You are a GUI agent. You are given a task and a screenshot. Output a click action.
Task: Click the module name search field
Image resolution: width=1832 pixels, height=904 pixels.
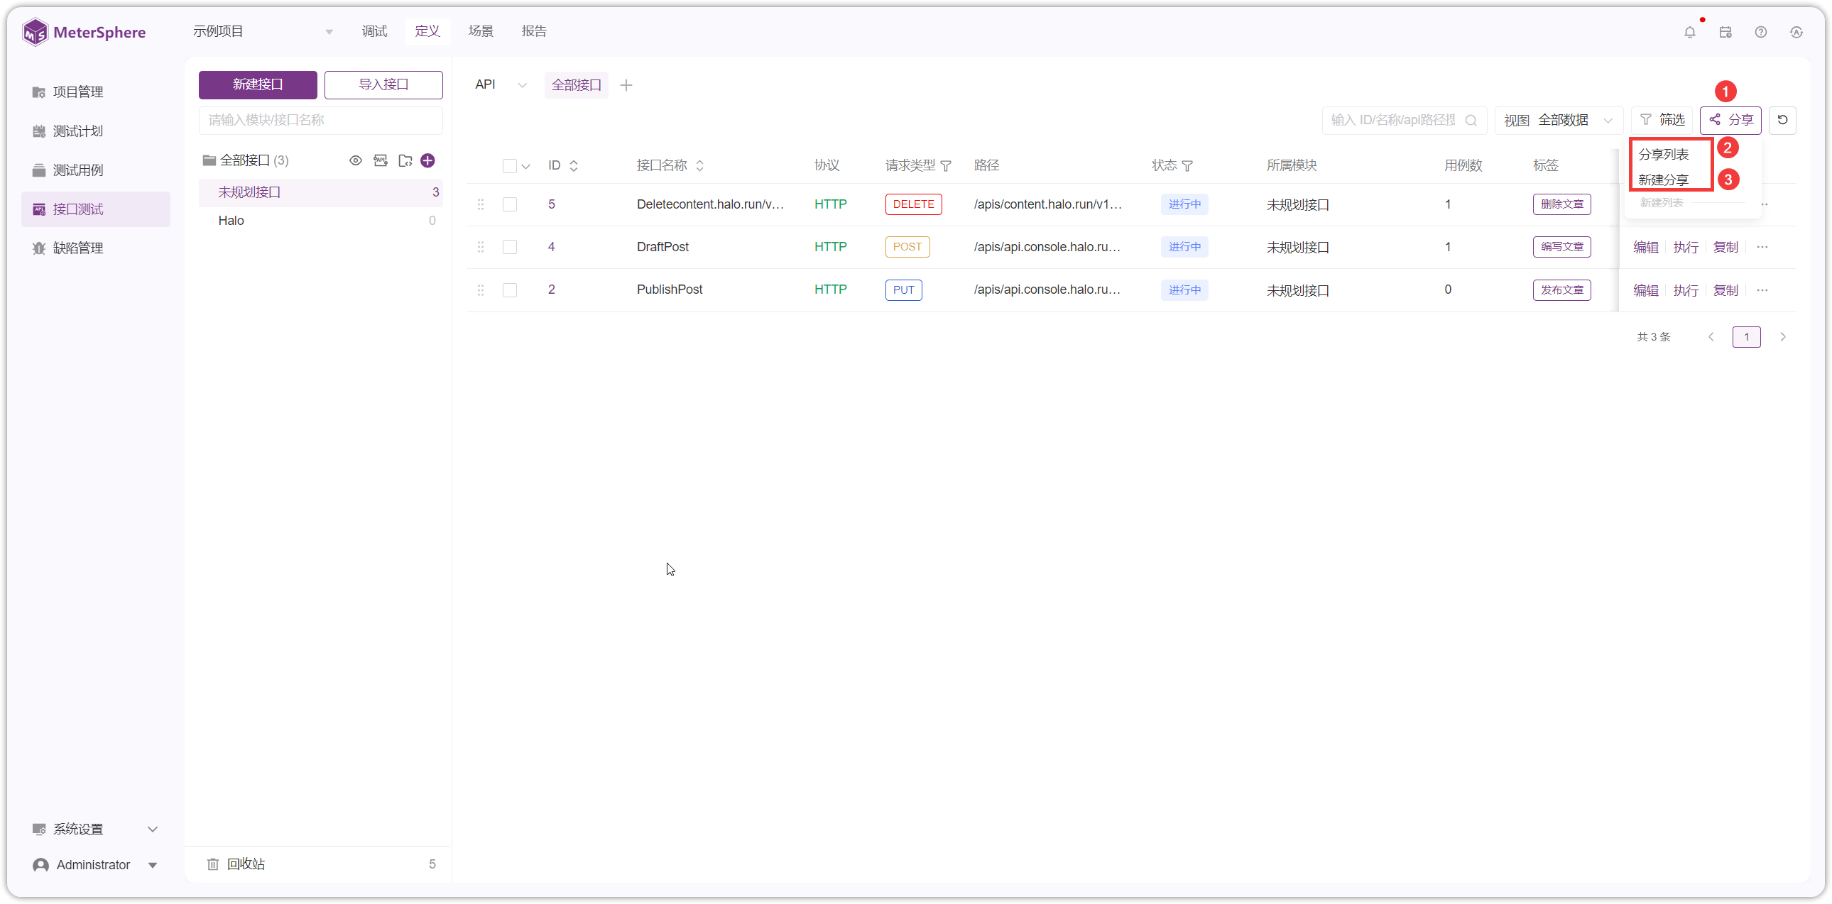[321, 120]
